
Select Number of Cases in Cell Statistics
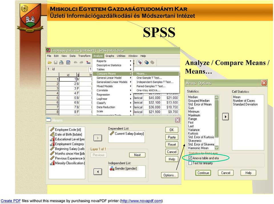[244, 101]
